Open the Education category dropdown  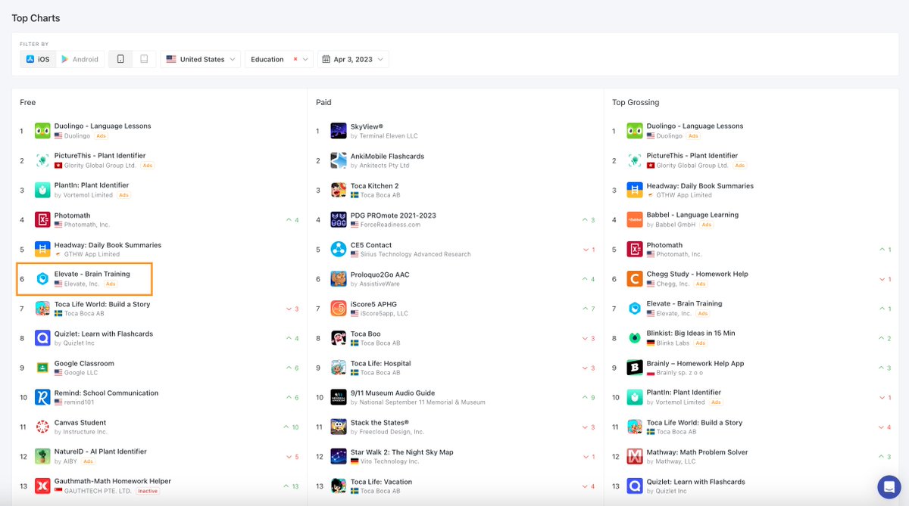pos(279,59)
